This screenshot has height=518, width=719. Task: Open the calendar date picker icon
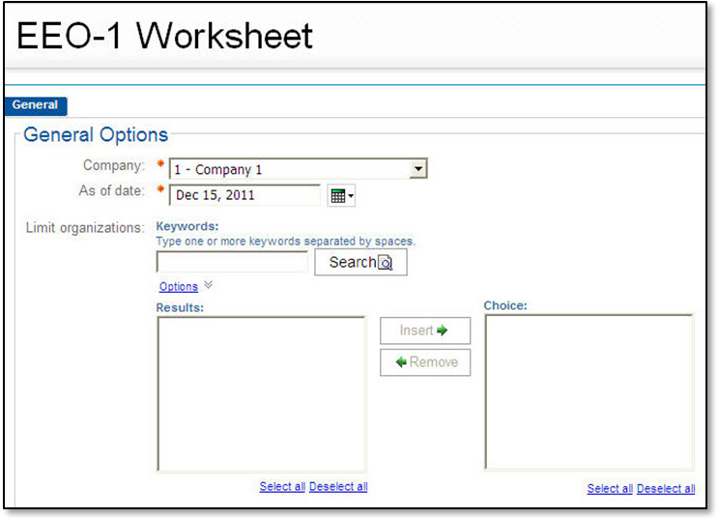pos(337,196)
